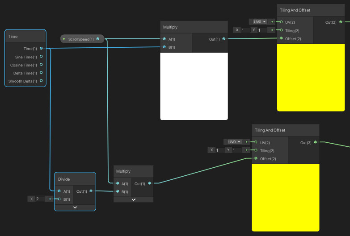Select the Time node title header

pos(25,36)
